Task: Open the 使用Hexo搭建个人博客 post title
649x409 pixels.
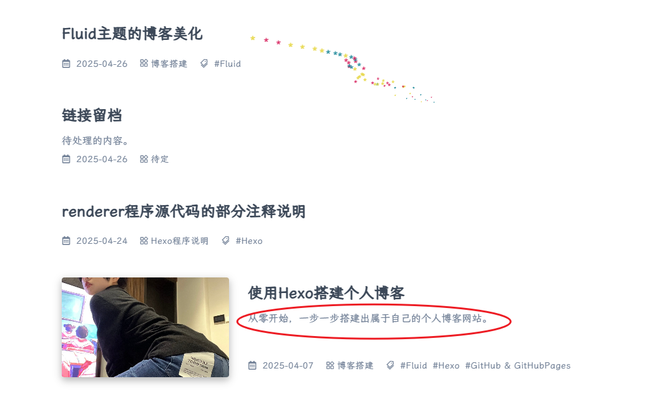Action: pyautogui.click(x=326, y=293)
